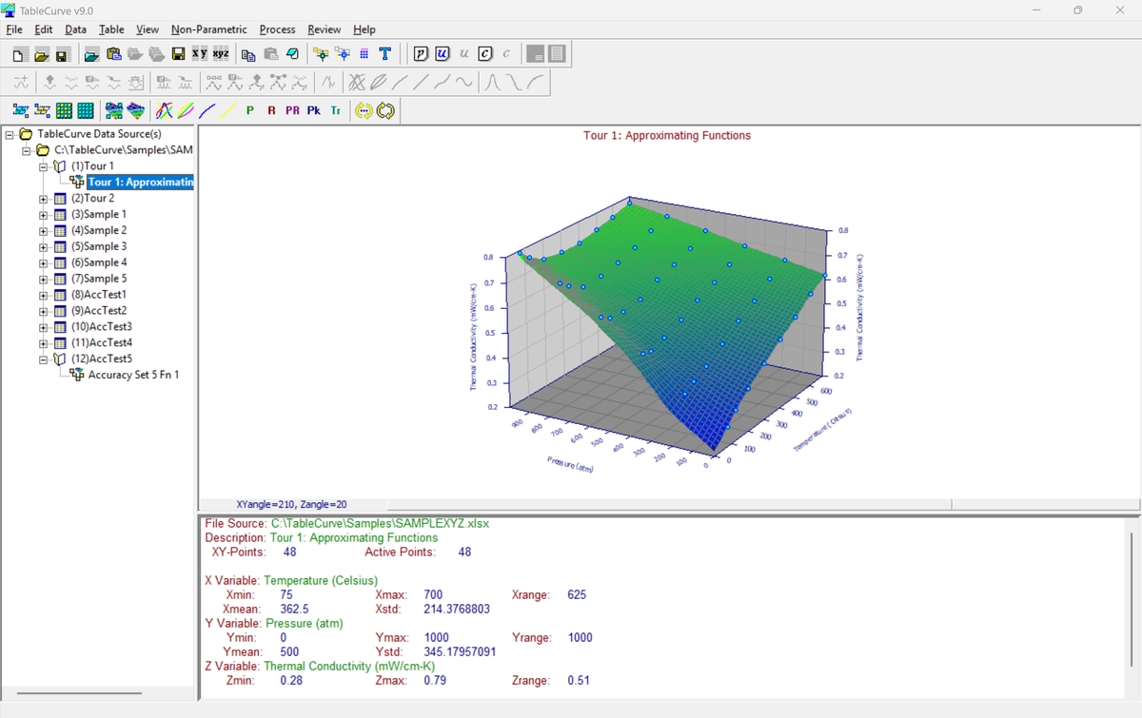Click the eraser icon in toolbar

click(293, 54)
